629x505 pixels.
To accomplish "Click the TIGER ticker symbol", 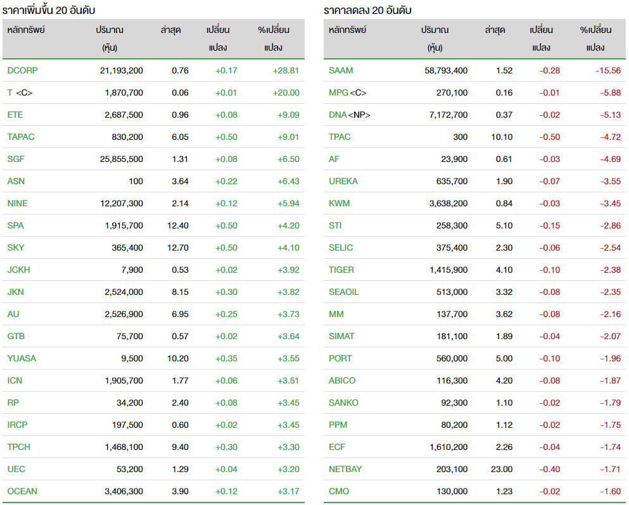I will click(x=341, y=270).
